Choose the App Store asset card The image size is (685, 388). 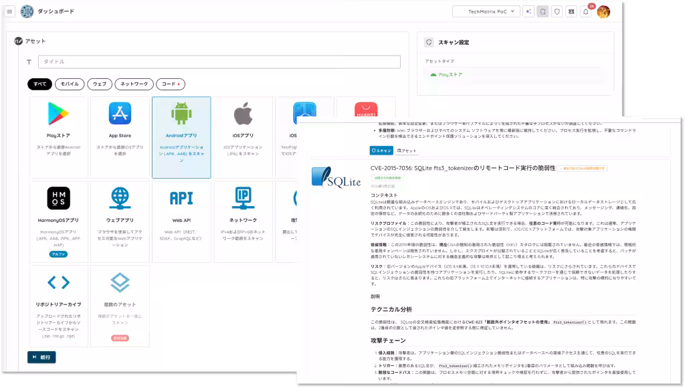click(120, 137)
